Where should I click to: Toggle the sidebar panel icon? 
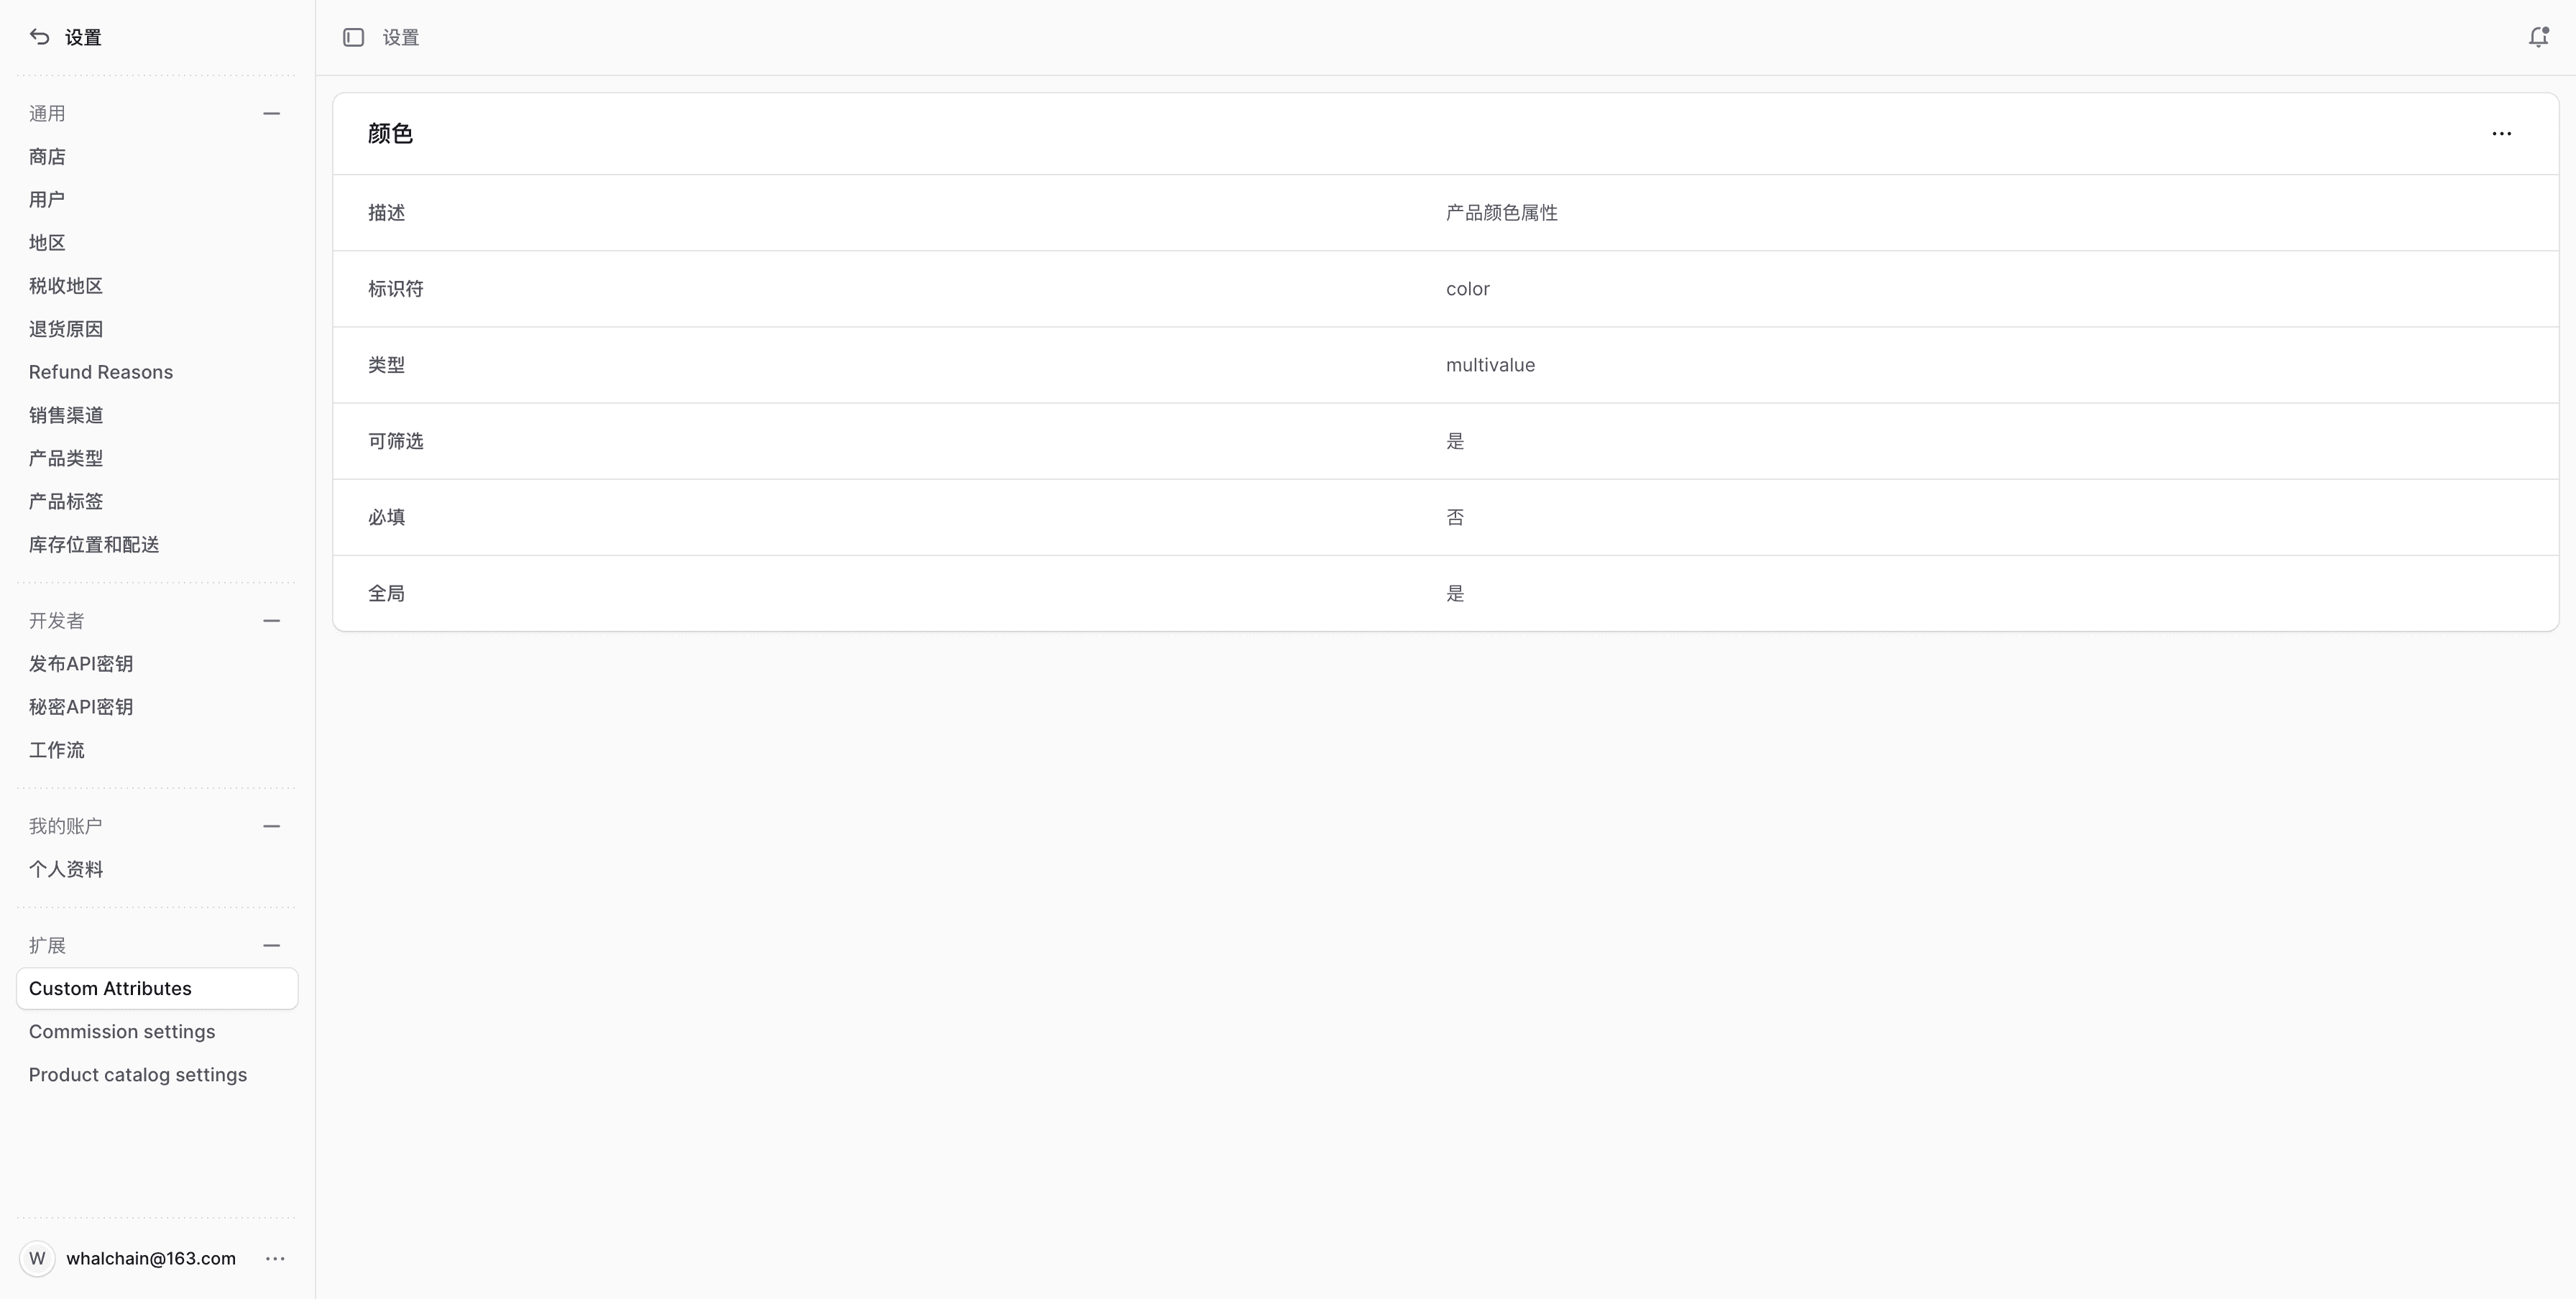(353, 37)
